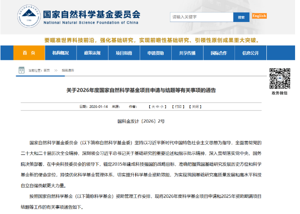
Task: Click the NSFC circular logo emblem
Action: 29,16
